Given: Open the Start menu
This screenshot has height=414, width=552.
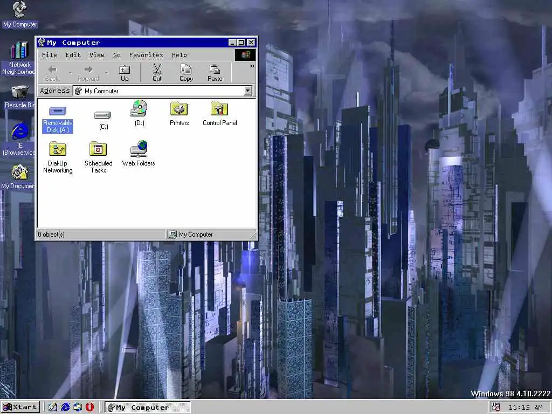Looking at the screenshot, I should [x=20, y=408].
